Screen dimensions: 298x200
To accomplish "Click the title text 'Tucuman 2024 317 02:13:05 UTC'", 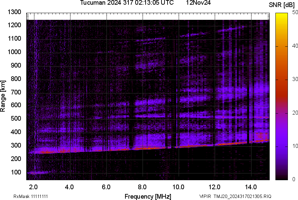I will pyautogui.click(x=127, y=3).
